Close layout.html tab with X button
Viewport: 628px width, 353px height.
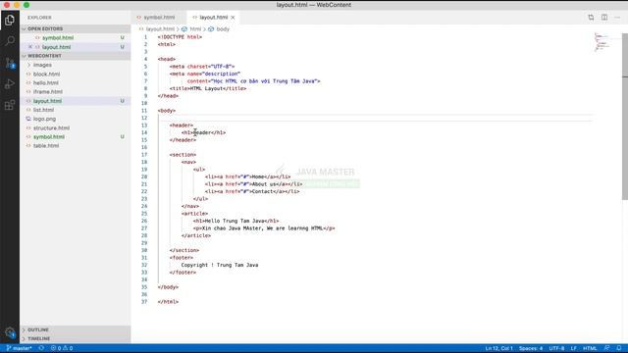click(233, 18)
